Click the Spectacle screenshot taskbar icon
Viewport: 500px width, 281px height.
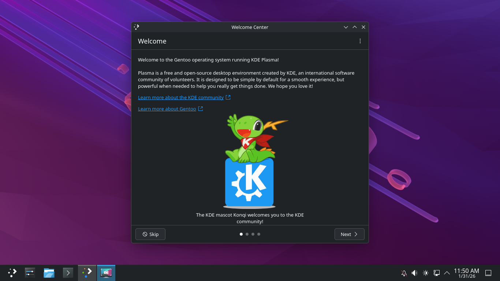tap(106, 273)
